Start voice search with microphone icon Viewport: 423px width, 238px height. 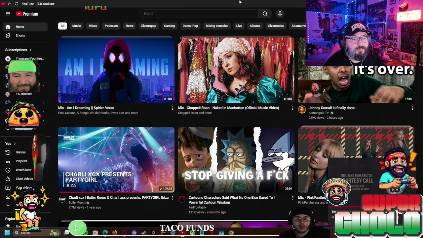280,14
